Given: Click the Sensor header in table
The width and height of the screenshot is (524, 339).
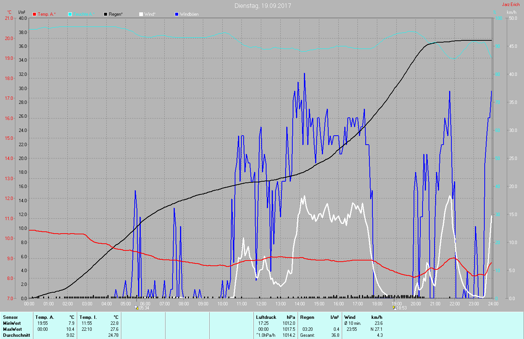Looking at the screenshot, I should click(10, 317).
